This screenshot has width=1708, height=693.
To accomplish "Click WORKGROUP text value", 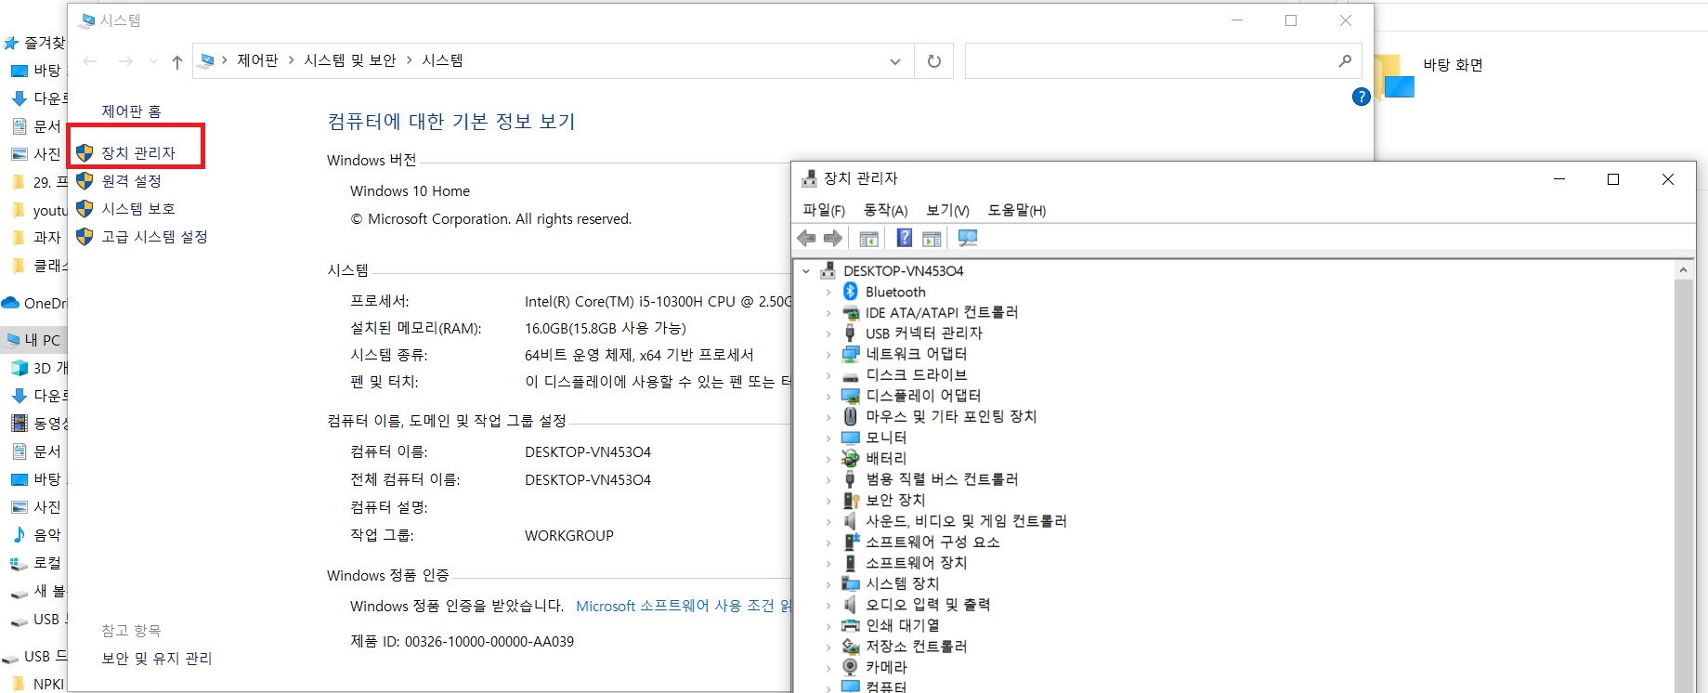I will [569, 536].
